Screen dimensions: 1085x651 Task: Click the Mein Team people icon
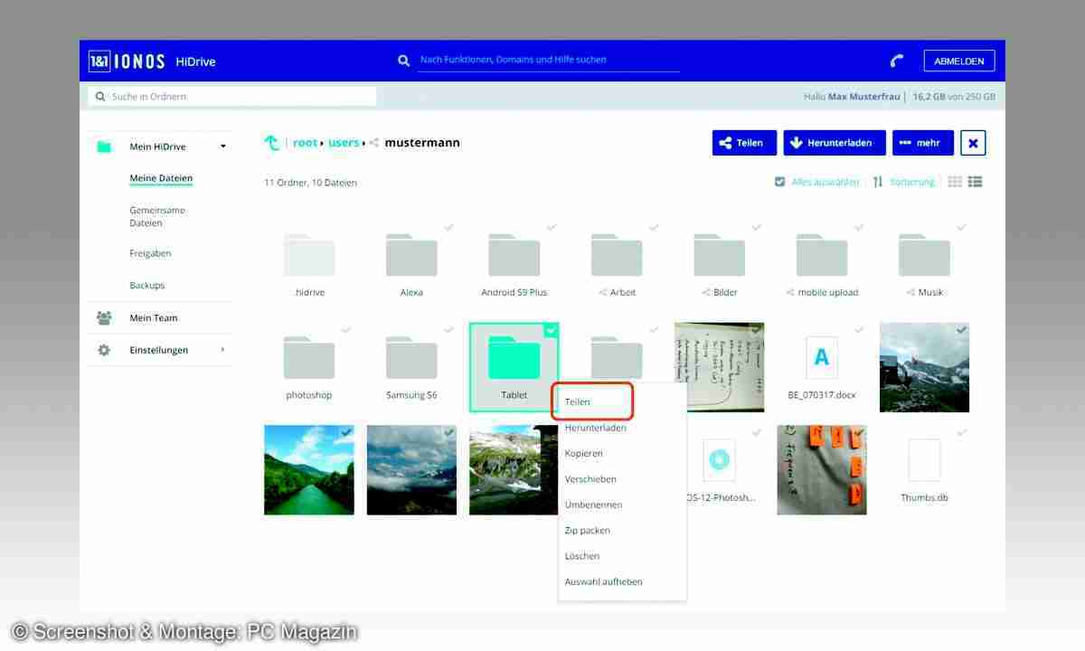pyautogui.click(x=104, y=318)
